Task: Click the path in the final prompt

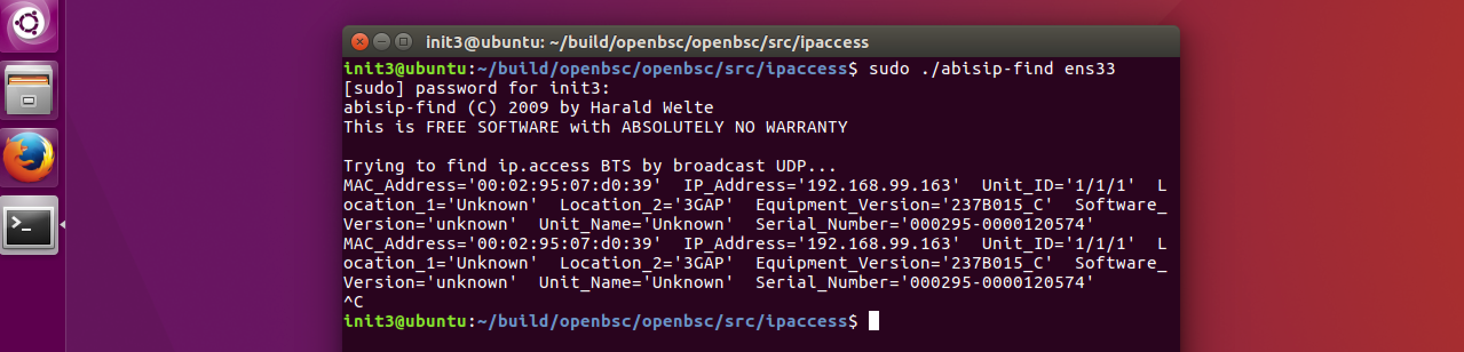Action: point(662,321)
